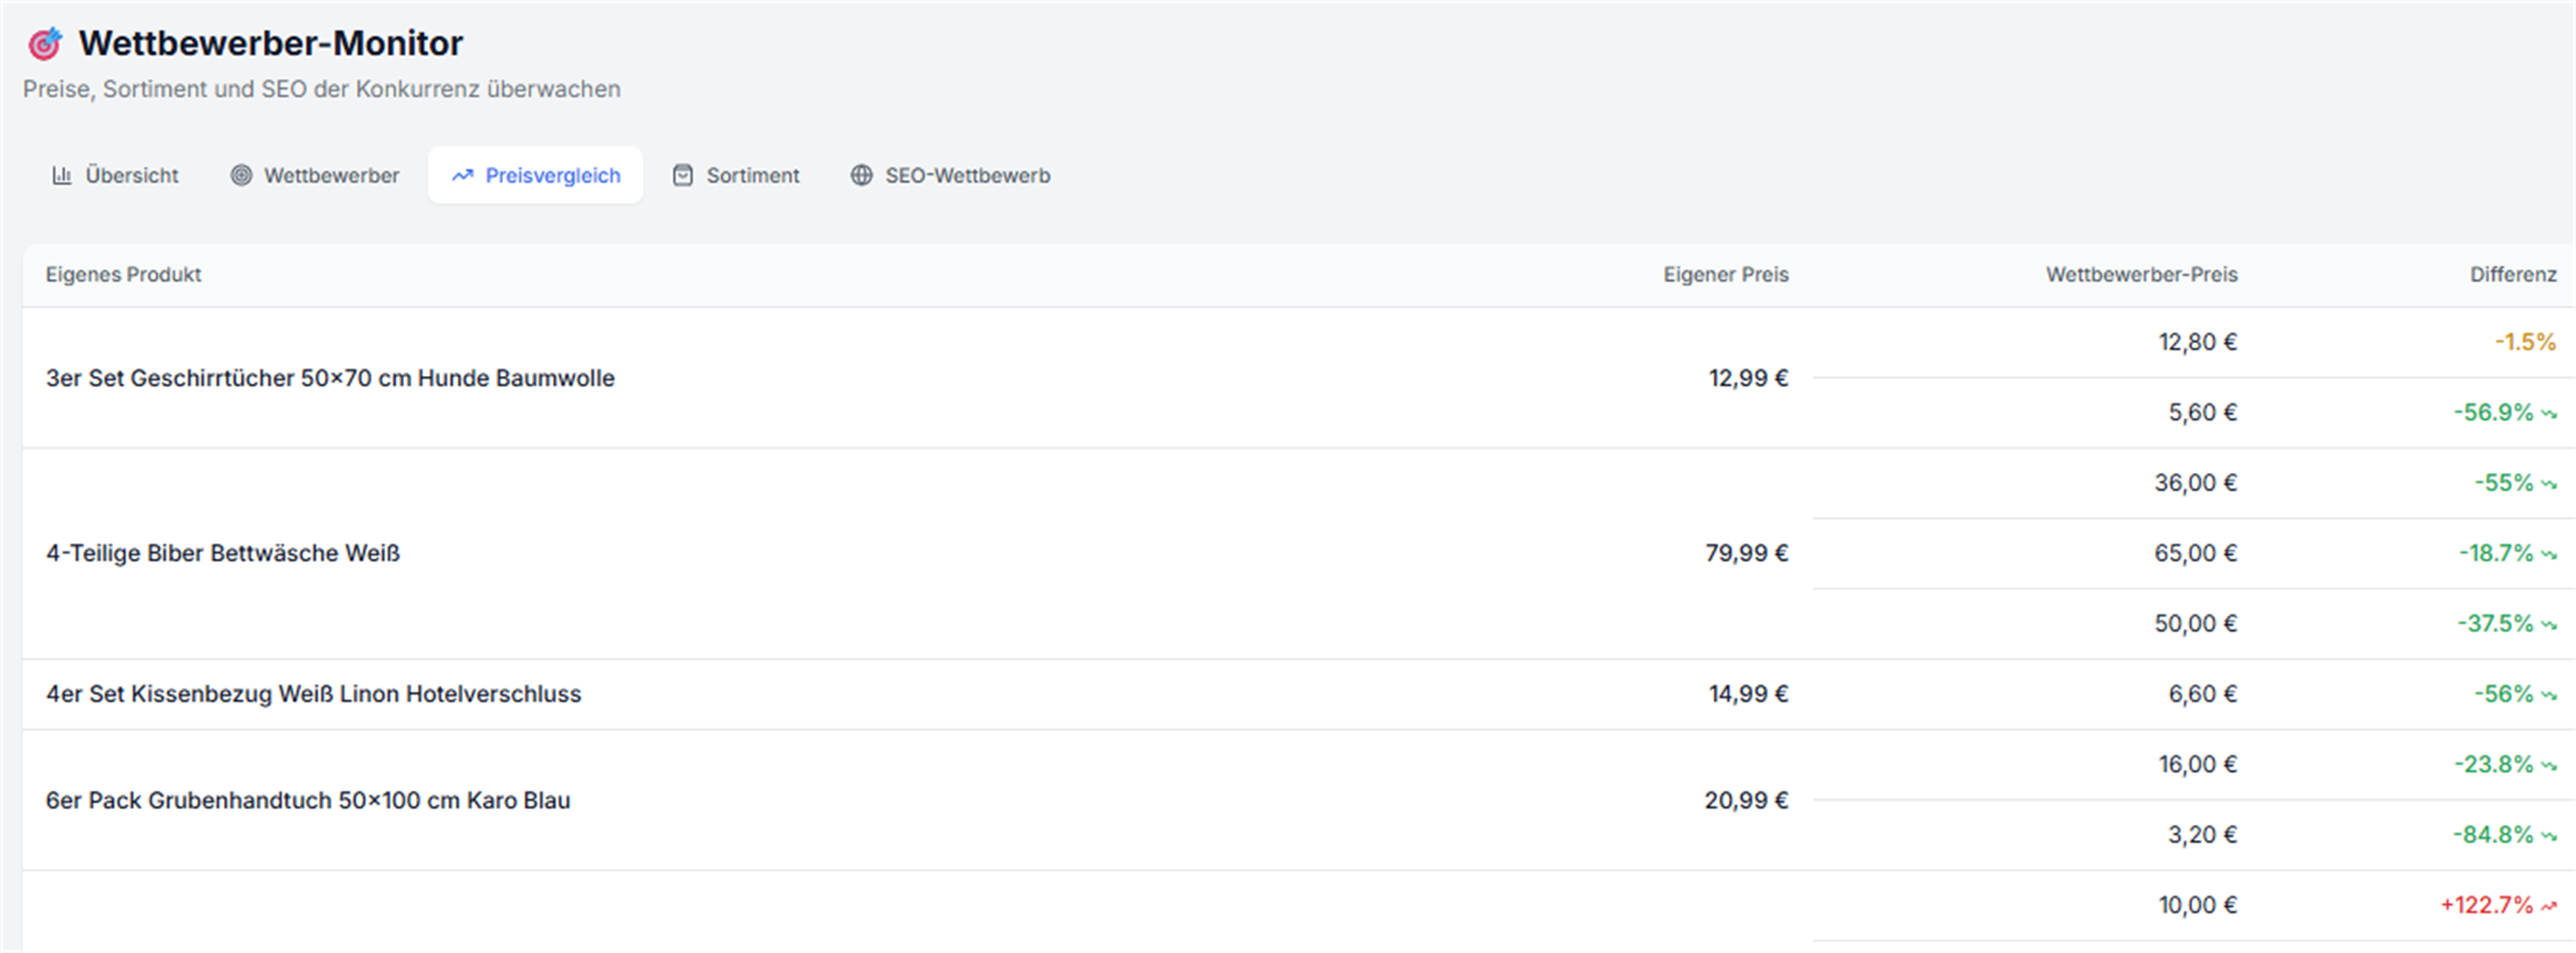2576x953 pixels.
Task: Click the Differenz column header
Action: [2512, 274]
